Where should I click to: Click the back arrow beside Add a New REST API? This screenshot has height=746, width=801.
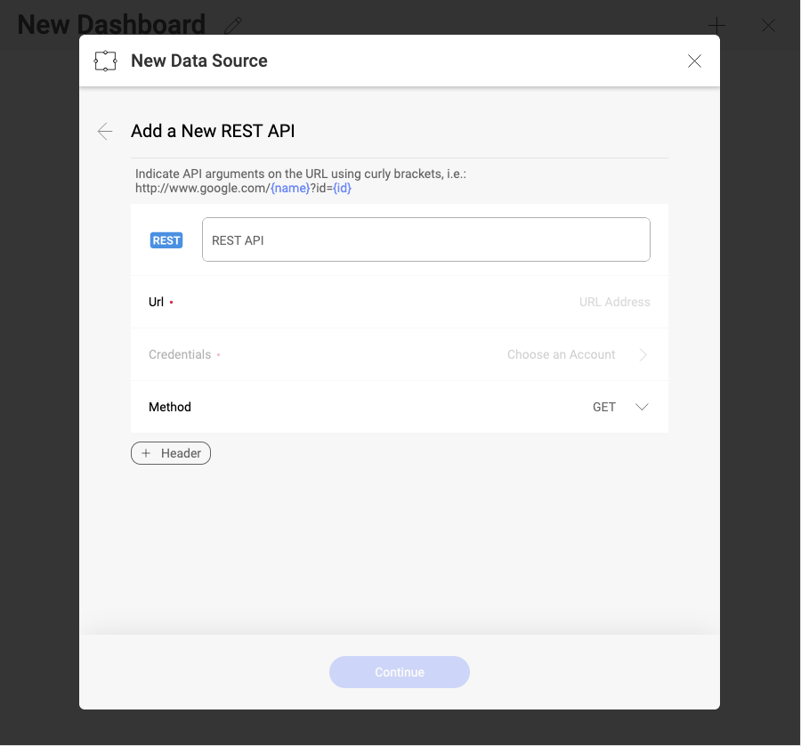pos(105,132)
